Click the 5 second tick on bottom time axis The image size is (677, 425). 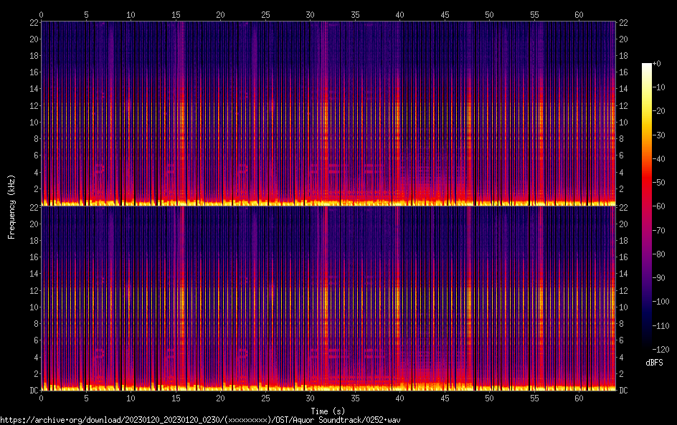pyautogui.click(x=86, y=398)
